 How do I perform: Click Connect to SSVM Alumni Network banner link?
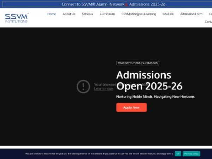93,4
